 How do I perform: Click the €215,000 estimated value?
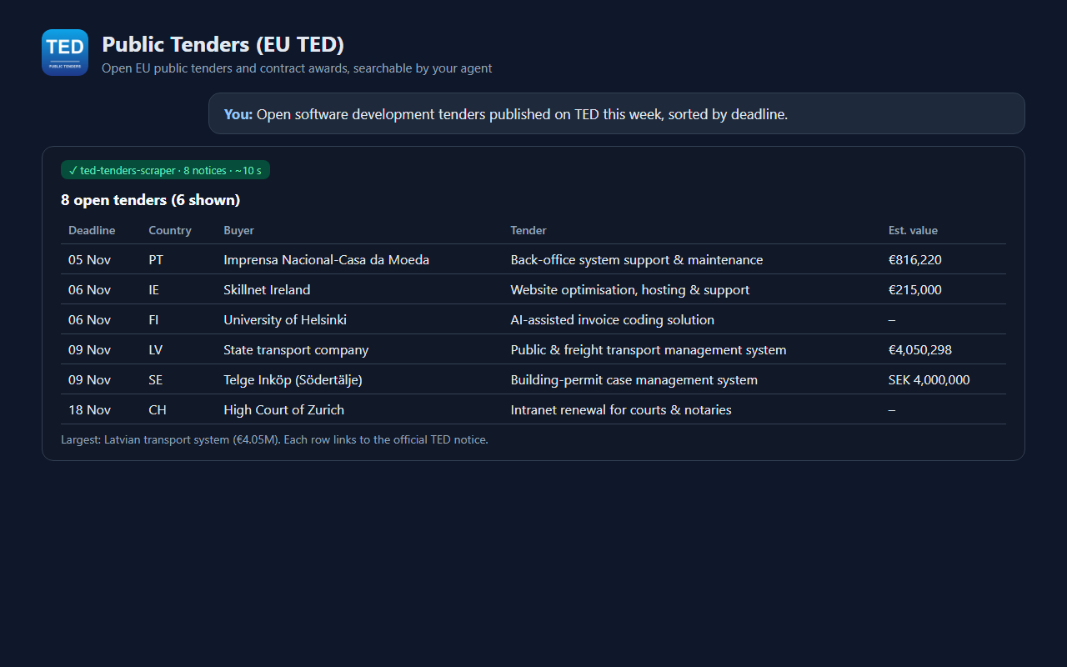(915, 290)
